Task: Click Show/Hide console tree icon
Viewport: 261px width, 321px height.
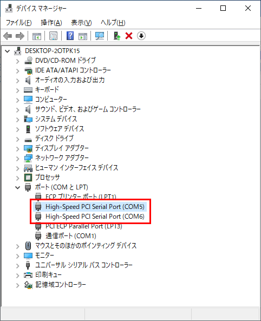Action: [37, 36]
